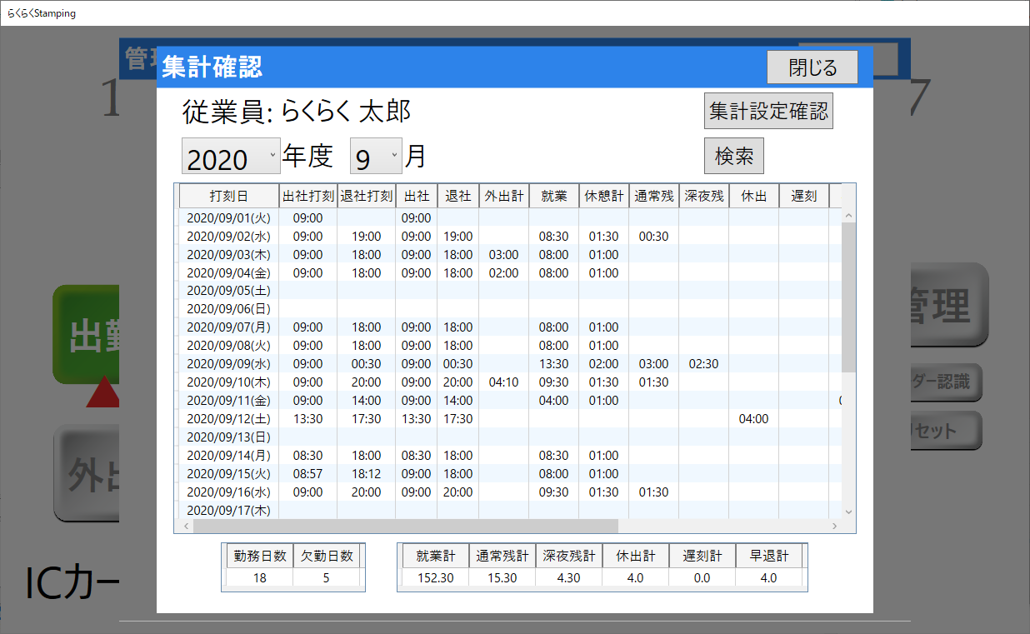The width and height of the screenshot is (1030, 634).
Task: Expand the month 9 dropdown
Action: click(x=376, y=157)
